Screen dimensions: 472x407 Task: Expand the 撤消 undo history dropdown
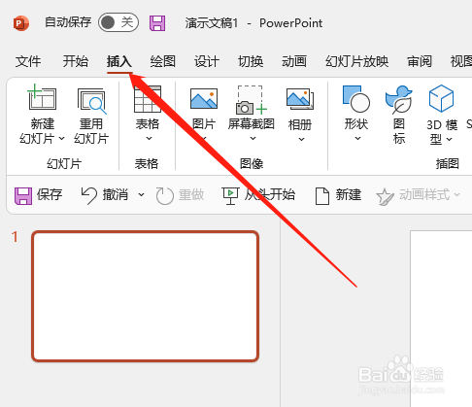[x=141, y=195]
